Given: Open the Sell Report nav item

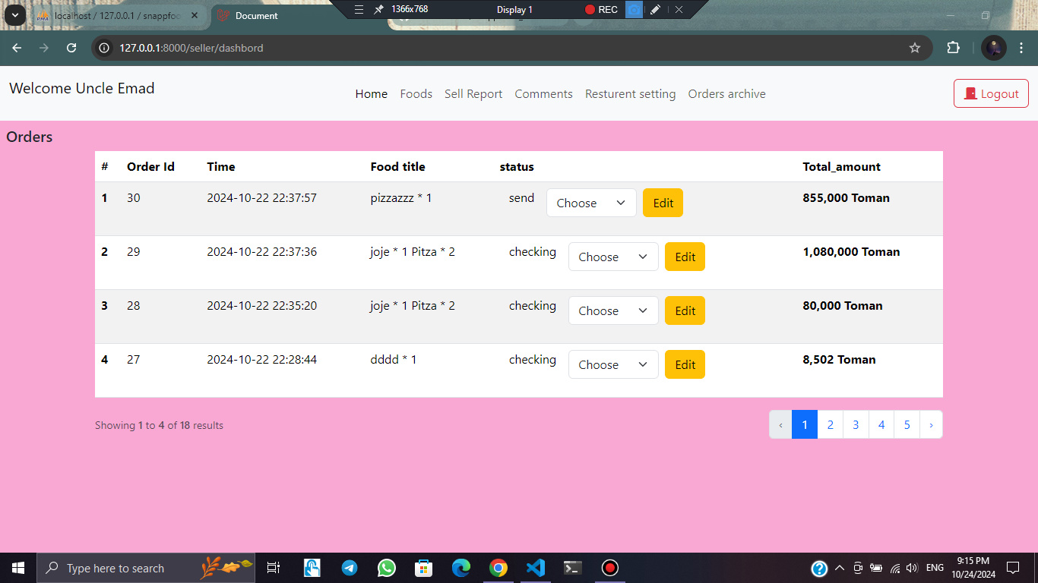Looking at the screenshot, I should pyautogui.click(x=473, y=94).
